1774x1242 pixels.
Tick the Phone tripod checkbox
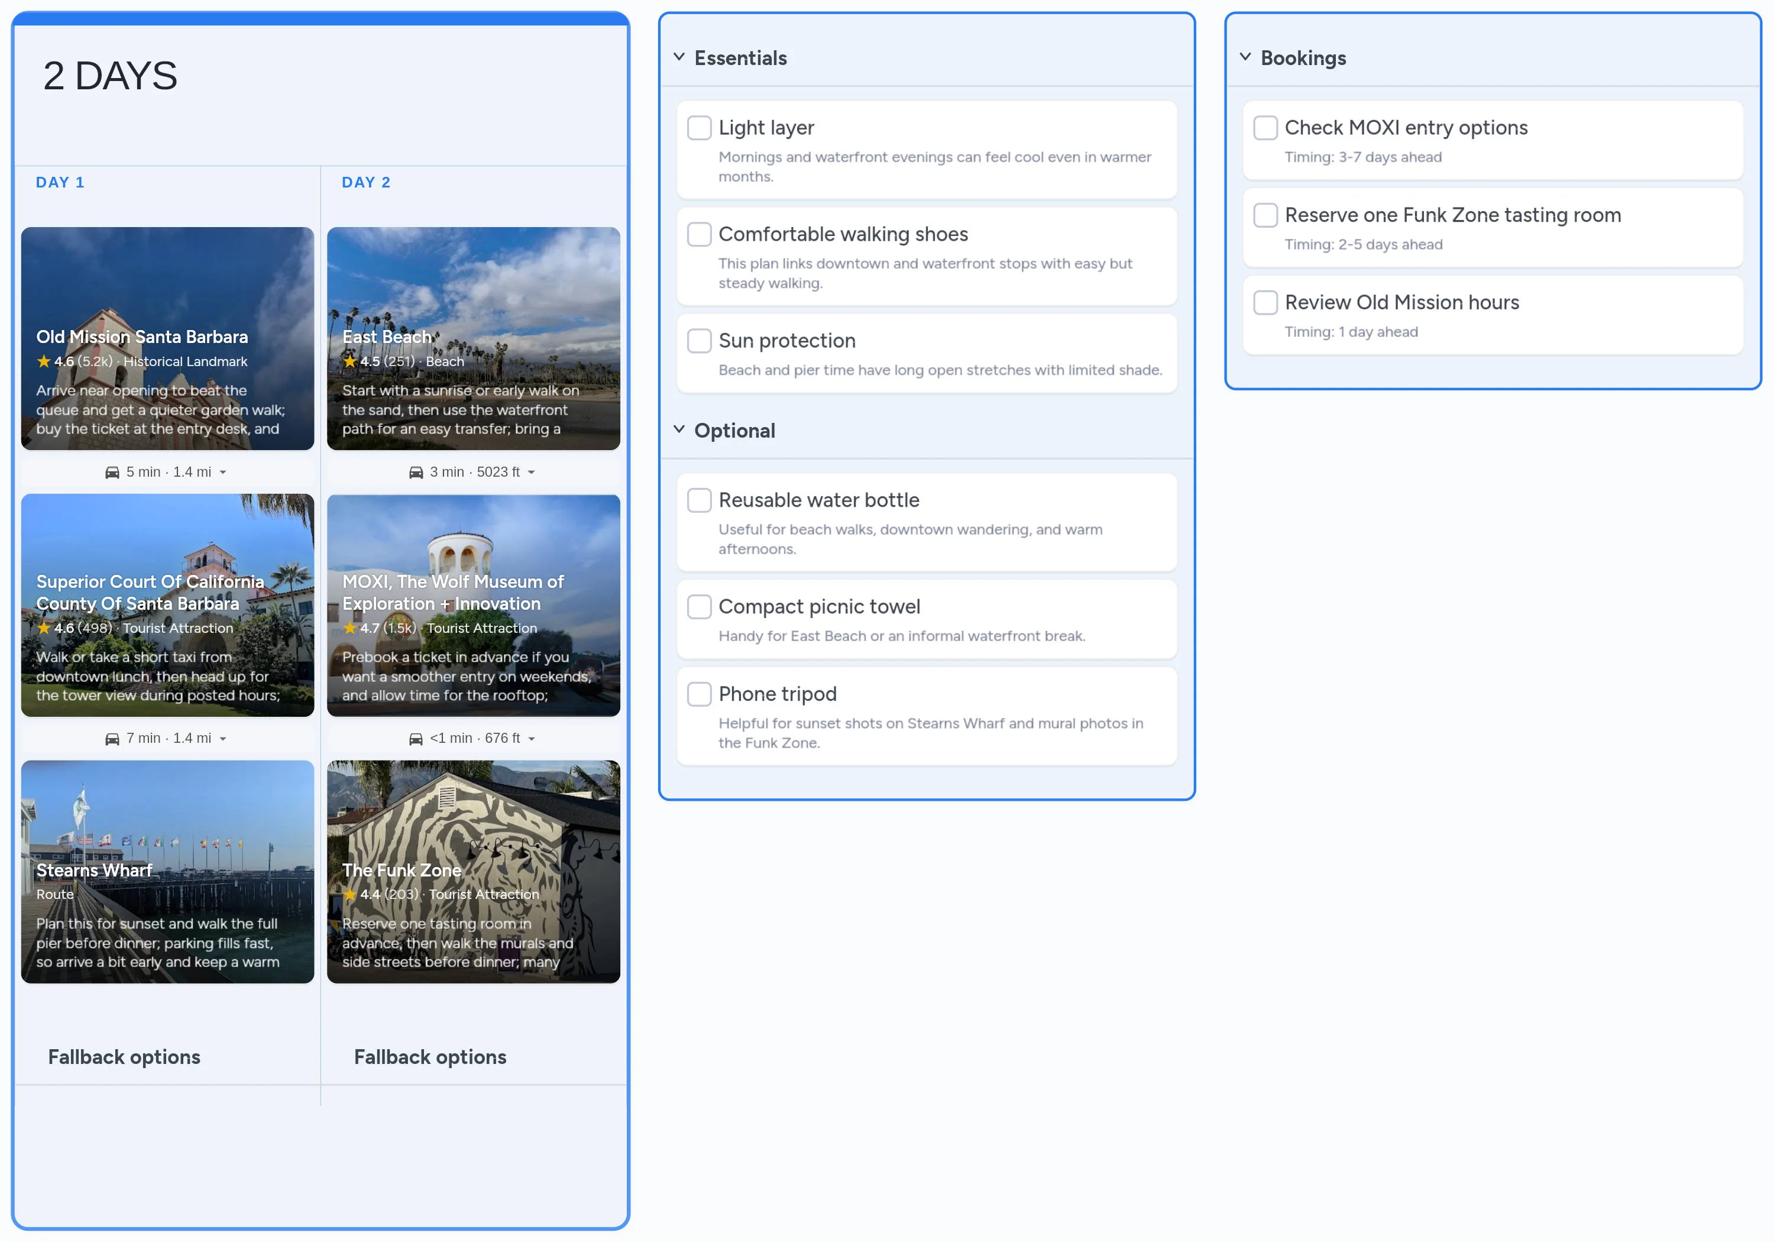click(699, 694)
